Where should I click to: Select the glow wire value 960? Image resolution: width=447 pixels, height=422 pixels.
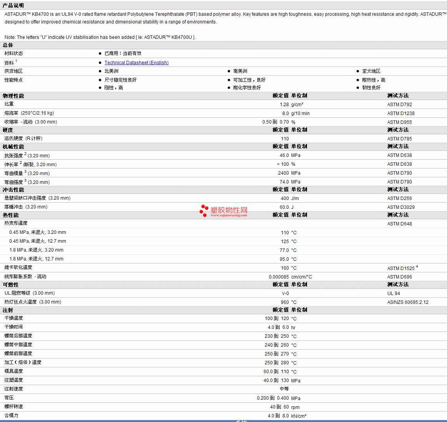point(285,302)
